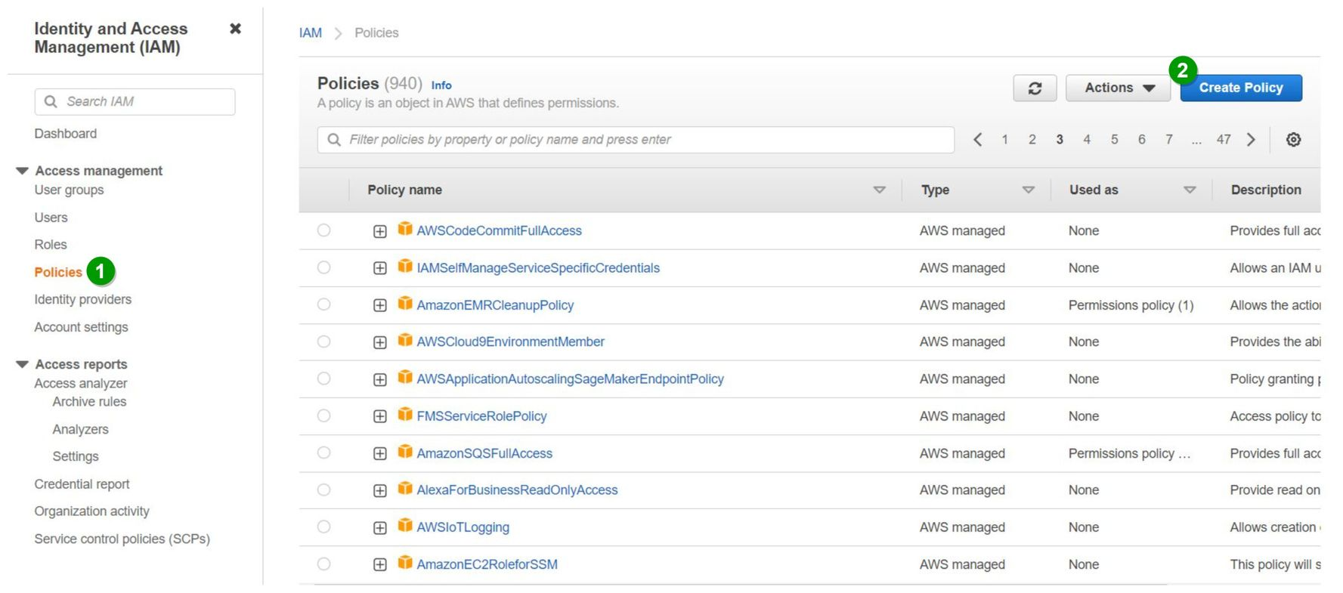
Task: Collapse the Access management section
Action: pyautogui.click(x=23, y=171)
